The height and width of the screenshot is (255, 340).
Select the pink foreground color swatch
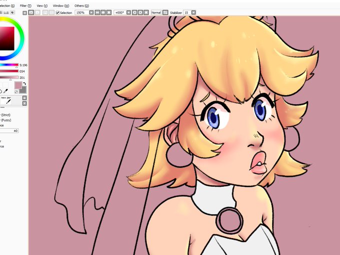18,85
